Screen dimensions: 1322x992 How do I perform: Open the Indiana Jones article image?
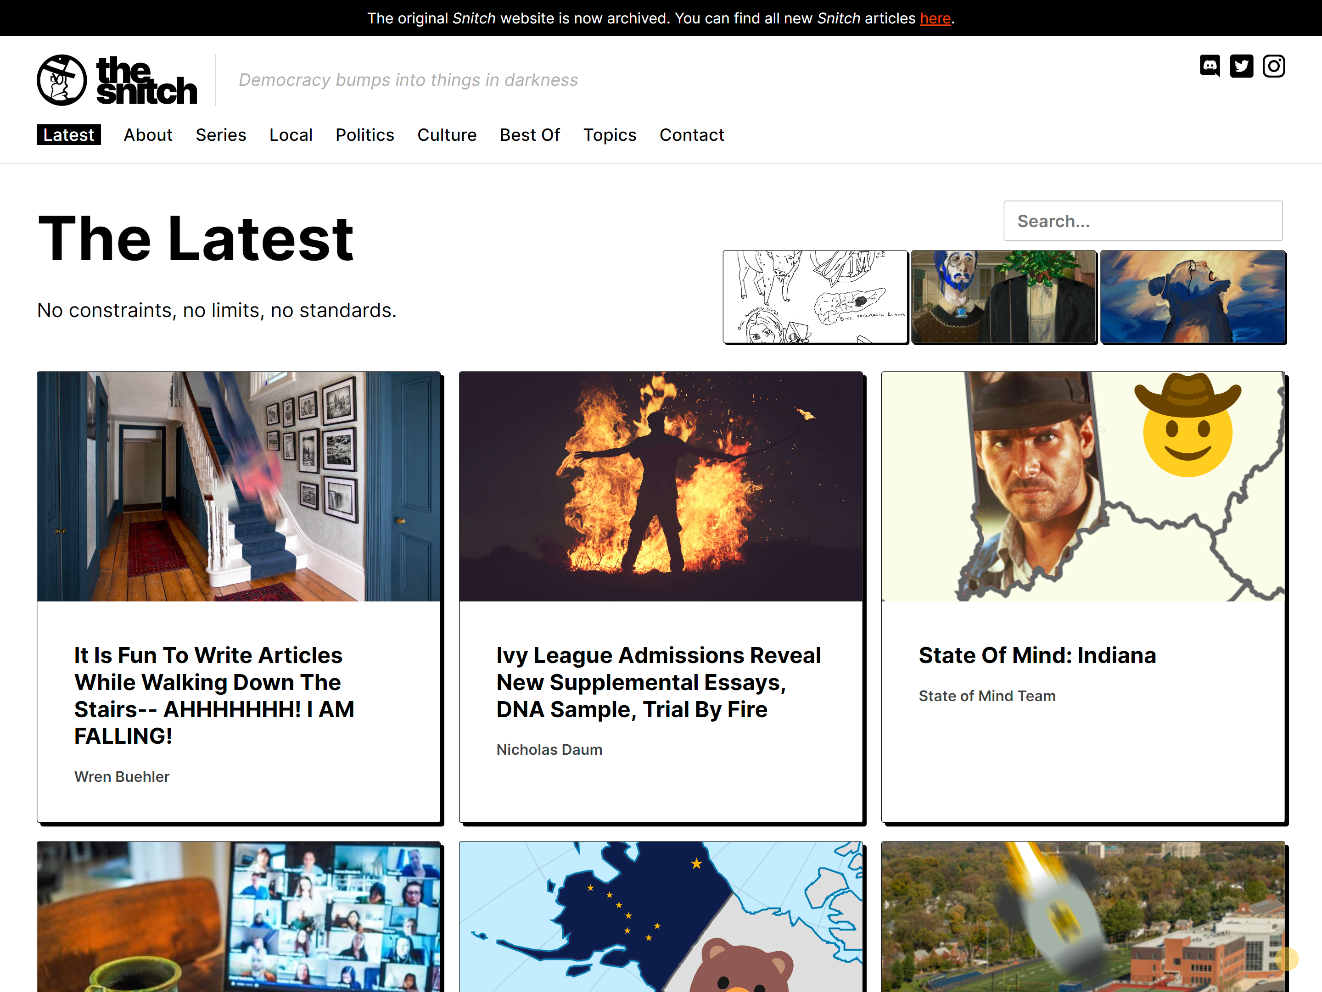1083,487
